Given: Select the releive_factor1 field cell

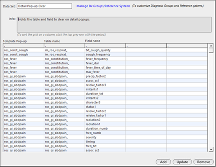Looking at the screenshot, I should click(105, 115).
